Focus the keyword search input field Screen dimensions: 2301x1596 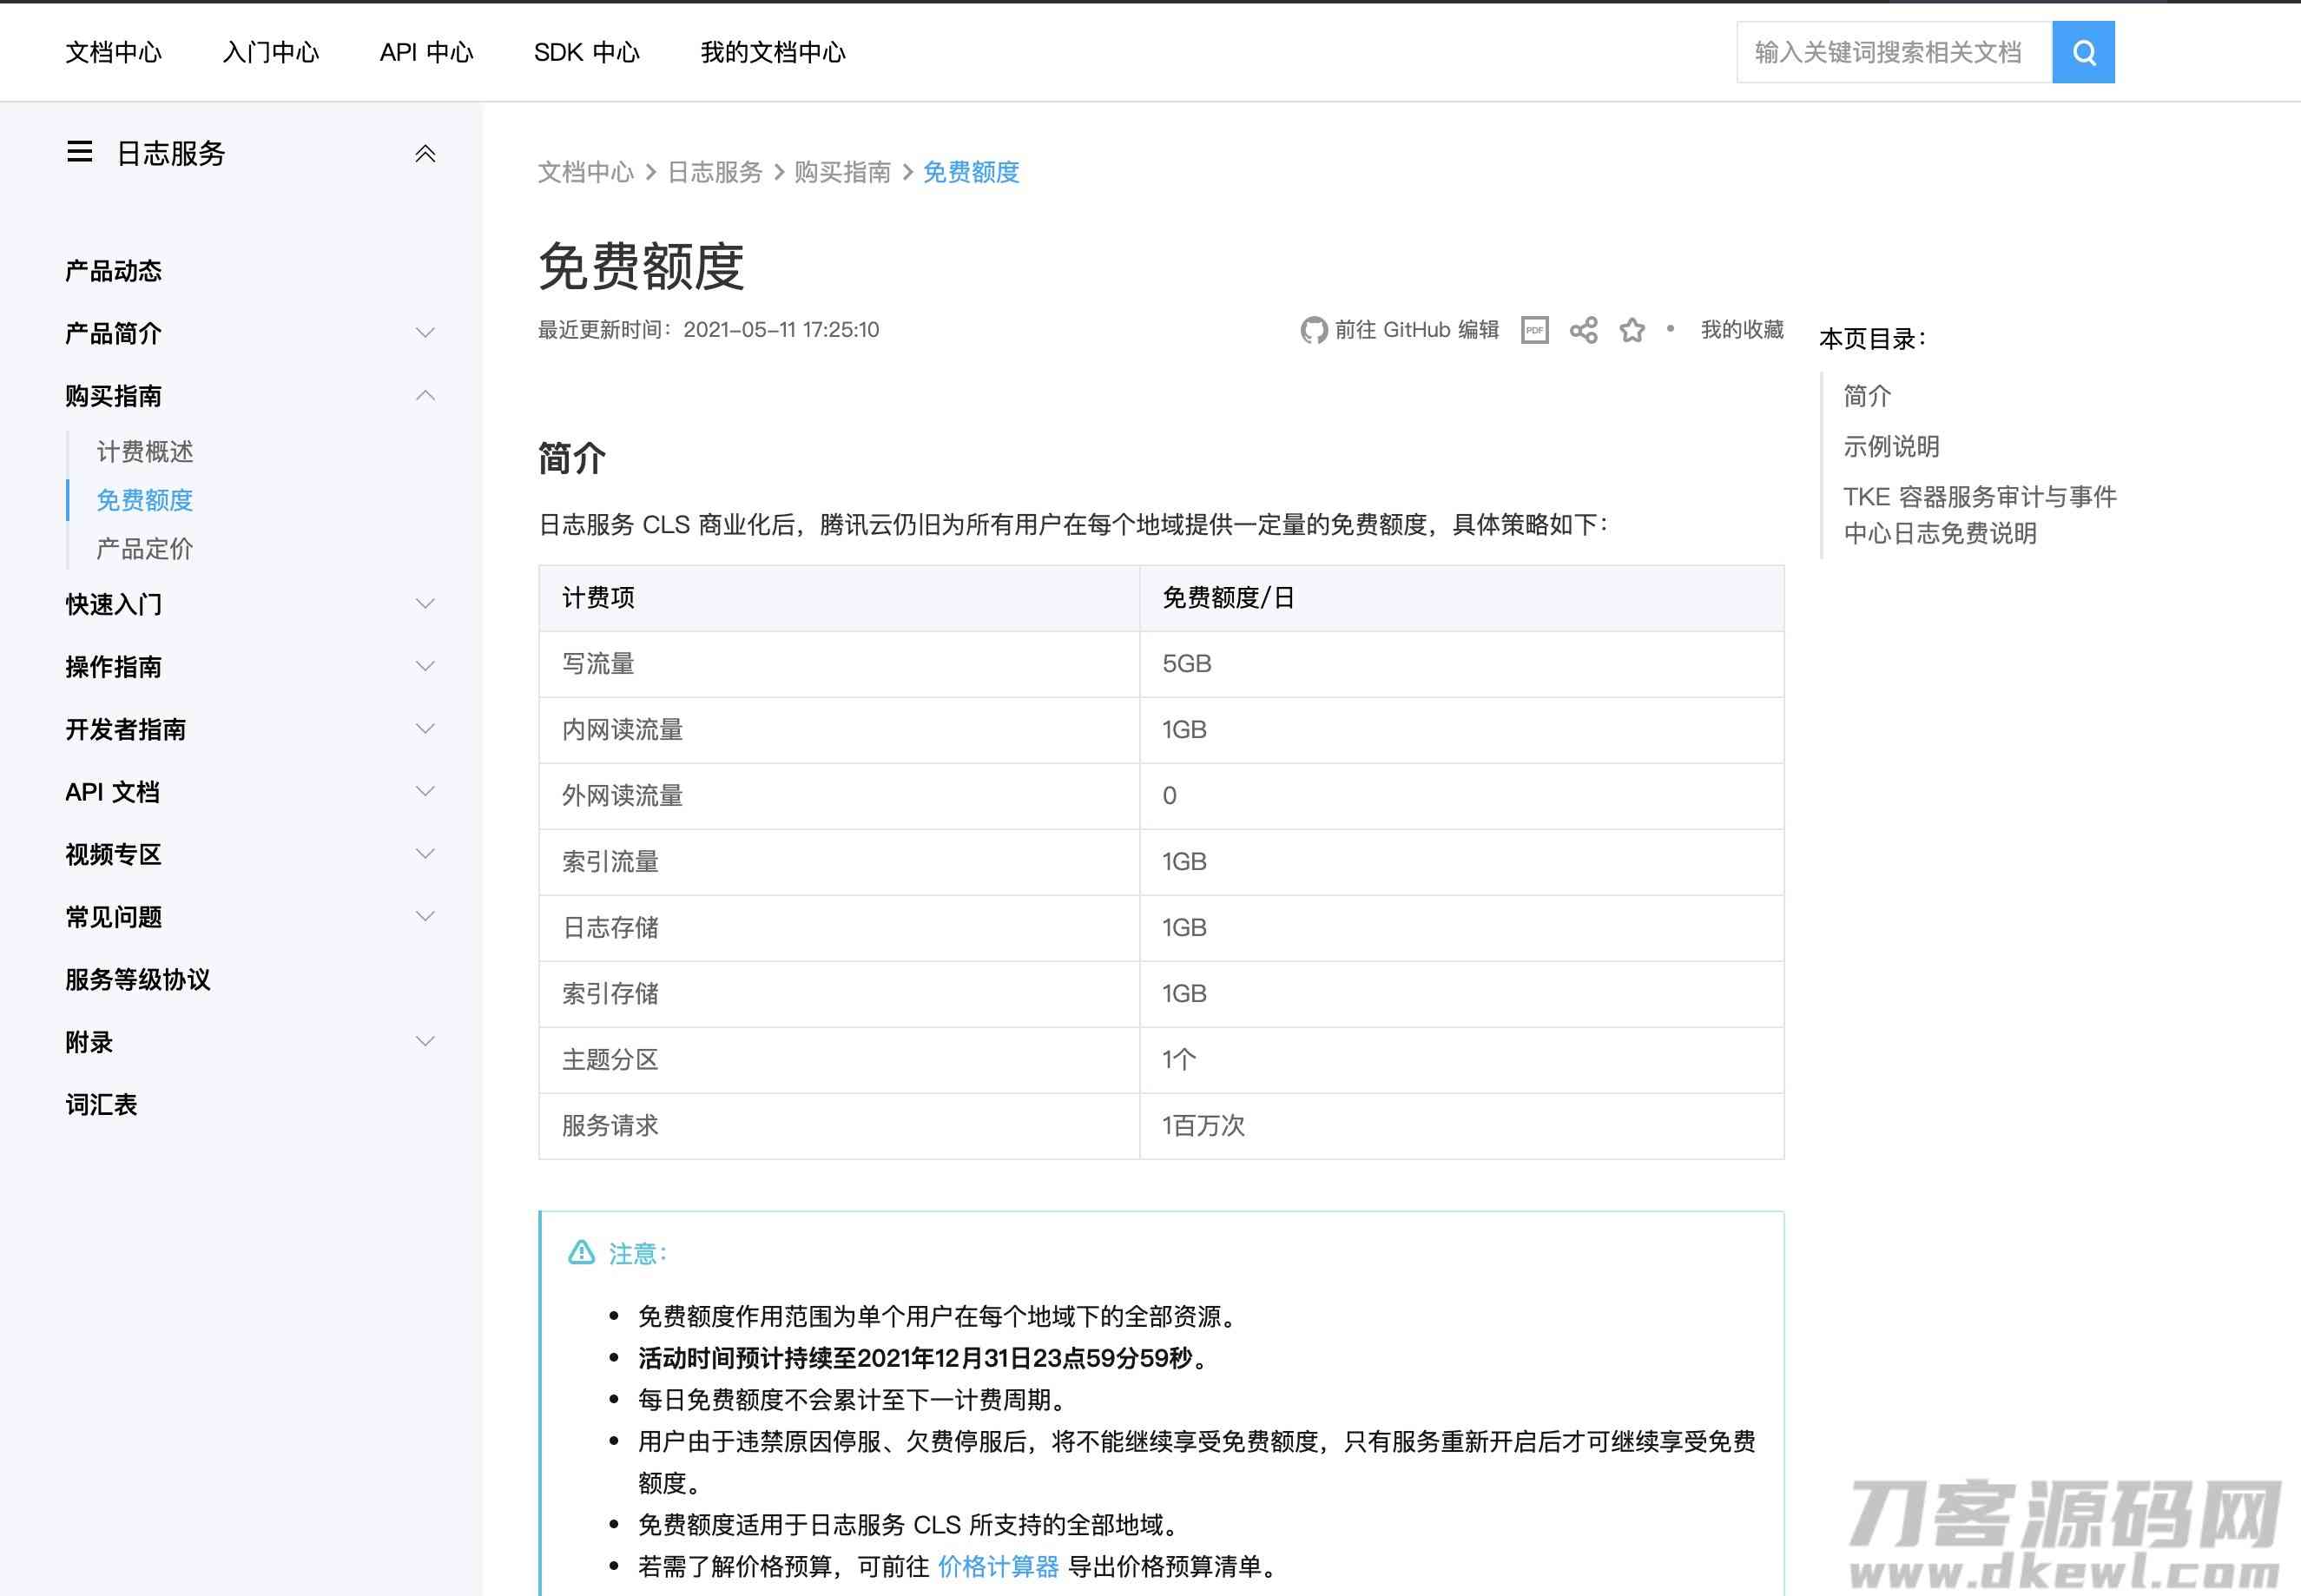click(x=1894, y=52)
